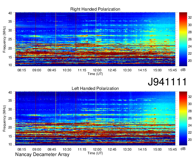The image size is (195, 158).
Task: Click the 24 dB tick on the upper colorbar
Action: pos(190,46)
